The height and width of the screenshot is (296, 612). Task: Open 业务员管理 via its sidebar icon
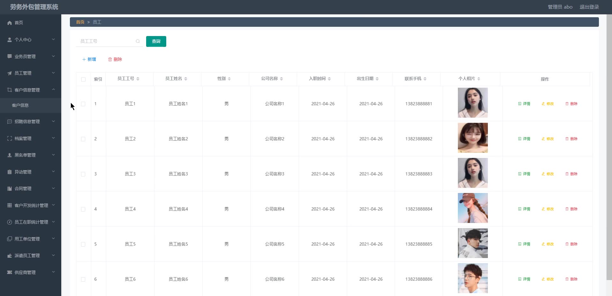(9, 56)
